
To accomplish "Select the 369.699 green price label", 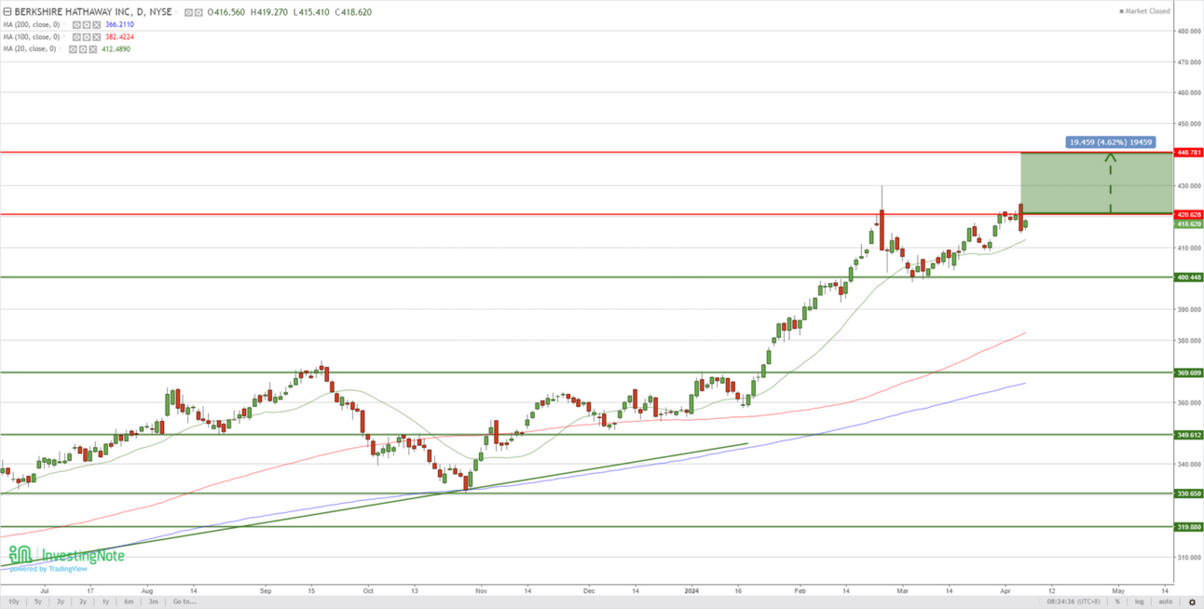I will coord(1189,372).
